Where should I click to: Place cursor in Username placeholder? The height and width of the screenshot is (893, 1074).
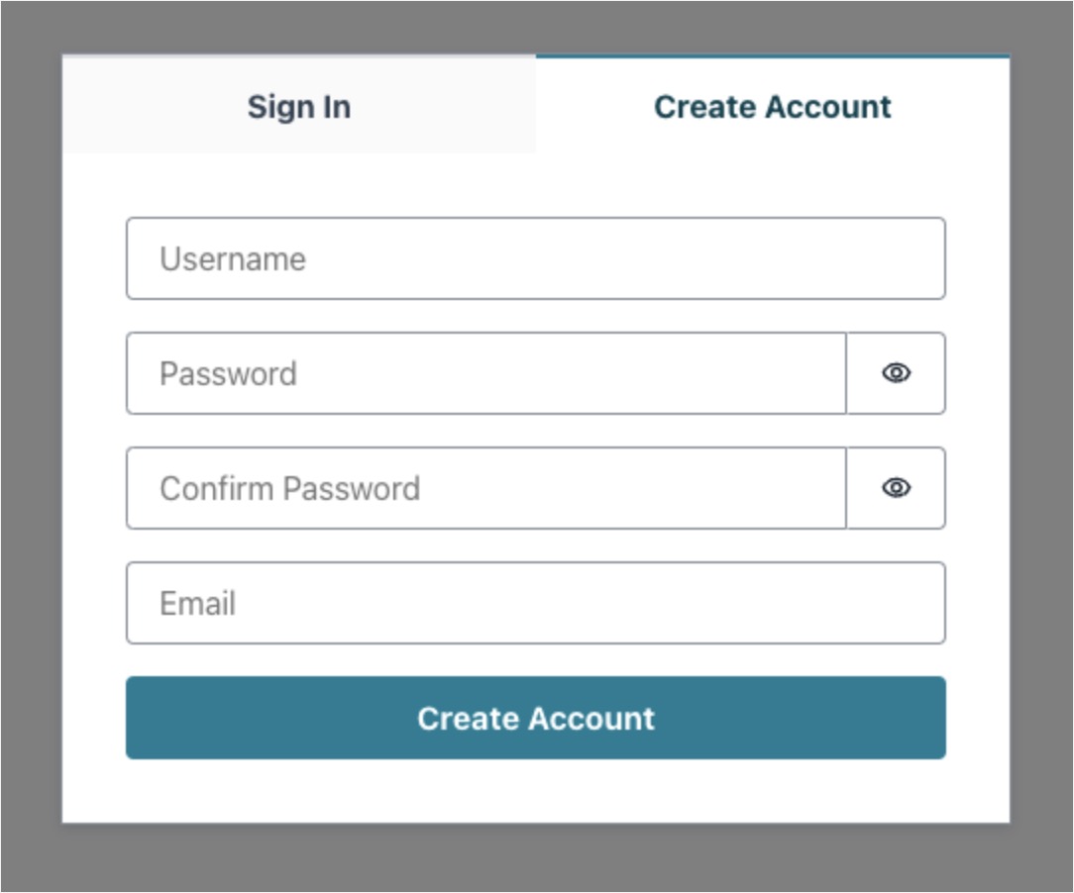click(233, 259)
